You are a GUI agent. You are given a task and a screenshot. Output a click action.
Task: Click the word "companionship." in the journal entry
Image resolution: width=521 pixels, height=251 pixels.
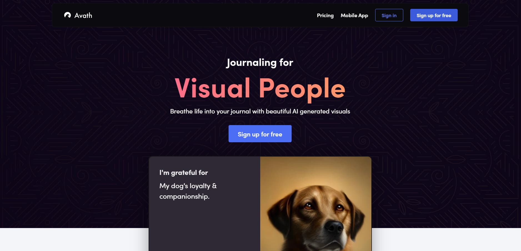click(184, 196)
